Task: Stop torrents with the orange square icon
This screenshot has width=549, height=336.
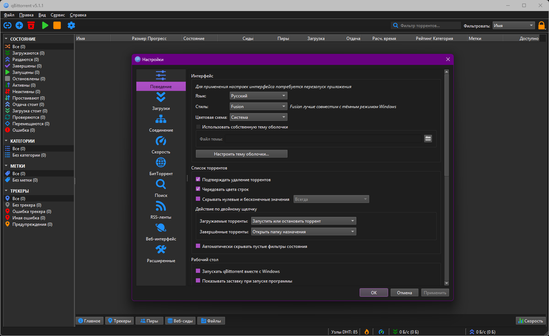Action: pos(57,25)
